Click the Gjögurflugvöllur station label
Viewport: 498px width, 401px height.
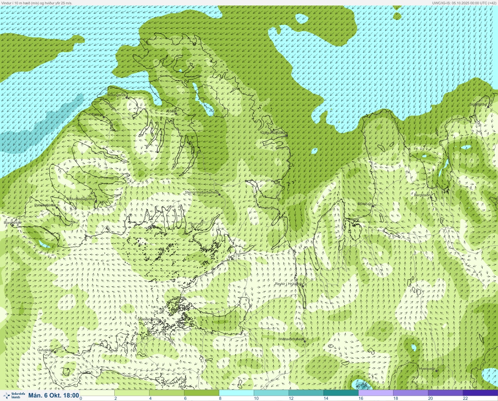point(274,133)
